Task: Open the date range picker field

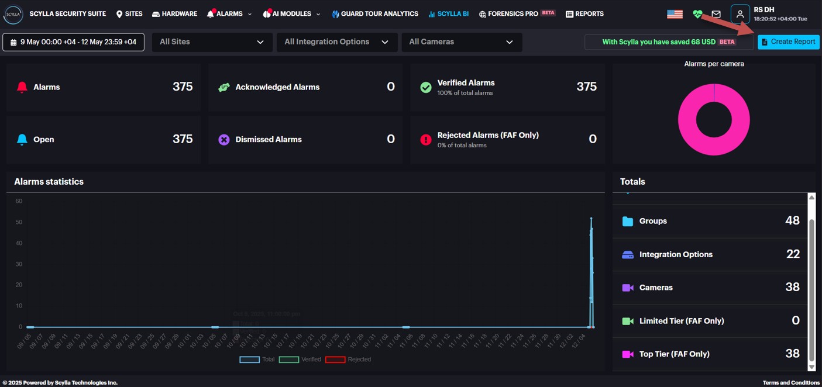Action: tap(73, 42)
